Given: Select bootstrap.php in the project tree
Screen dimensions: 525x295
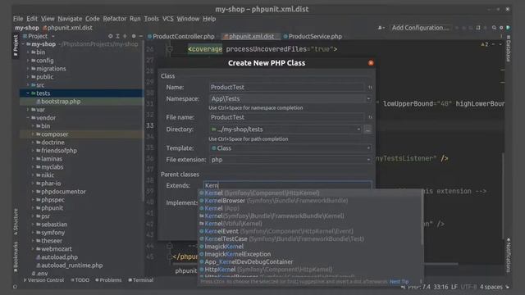Looking at the screenshot, I should (61, 102).
